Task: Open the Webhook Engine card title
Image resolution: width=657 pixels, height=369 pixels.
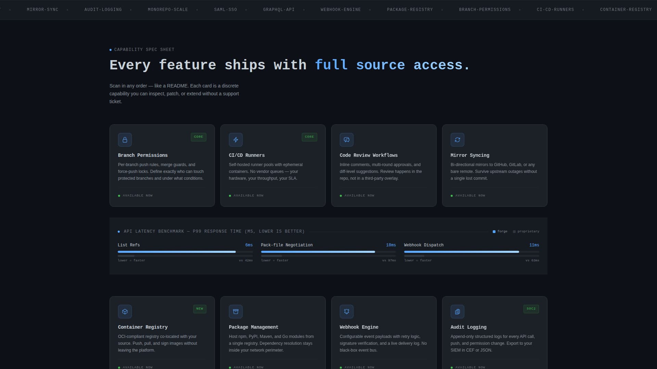Action: coord(359,327)
